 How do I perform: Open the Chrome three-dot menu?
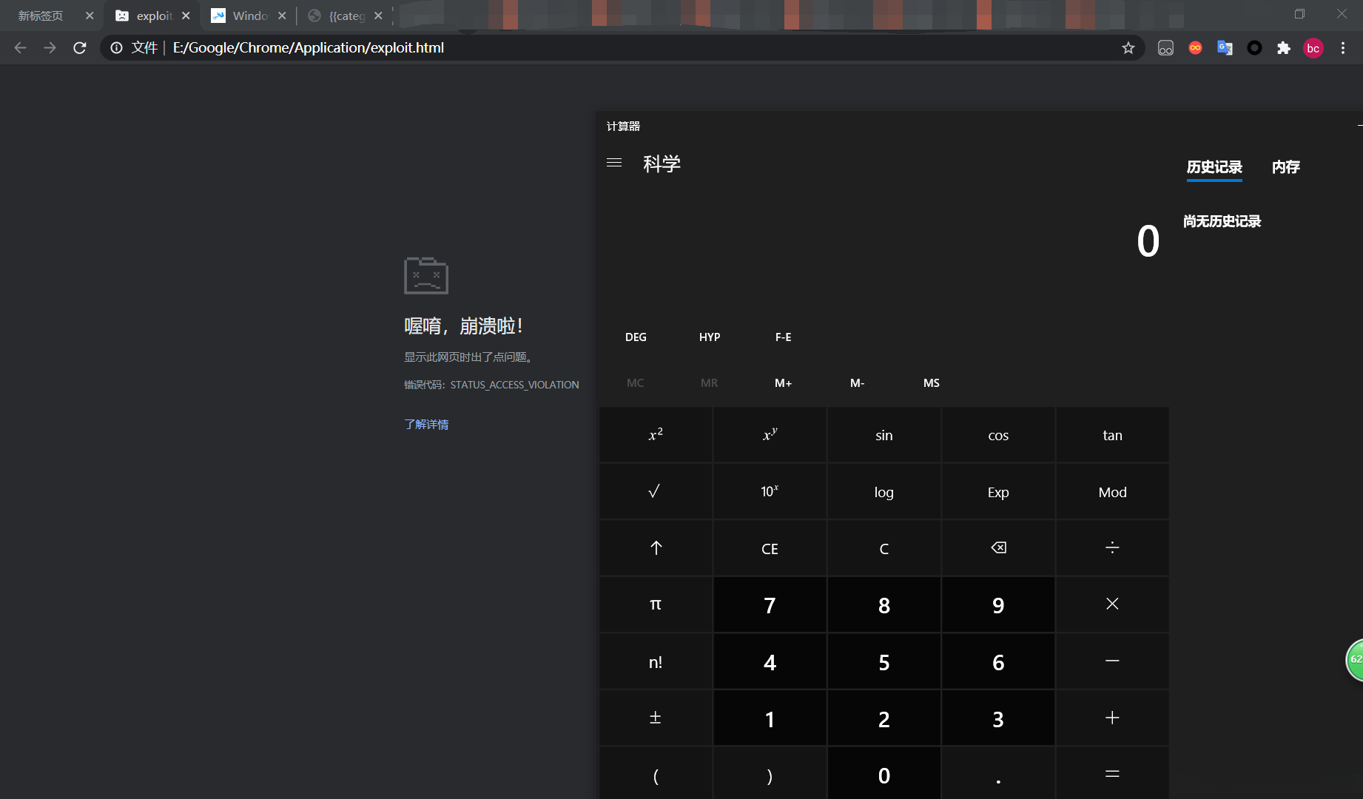pyautogui.click(x=1343, y=48)
